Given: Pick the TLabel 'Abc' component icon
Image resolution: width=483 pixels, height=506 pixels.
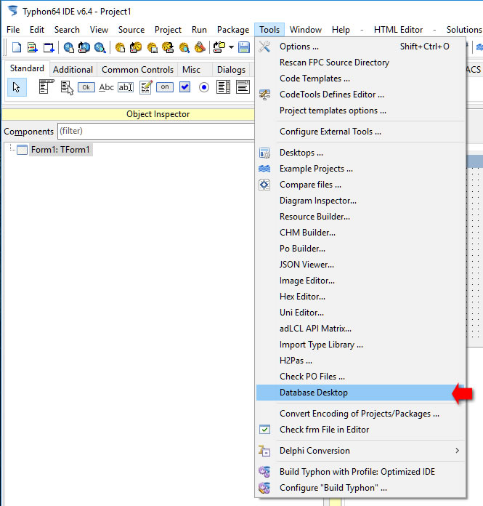Looking at the screenshot, I should (106, 87).
